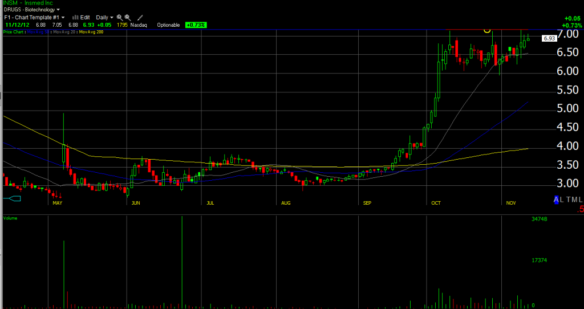The height and width of the screenshot is (309, 584).
Task: Click the green +0.73% percent change badge
Action: pyautogui.click(x=196, y=25)
